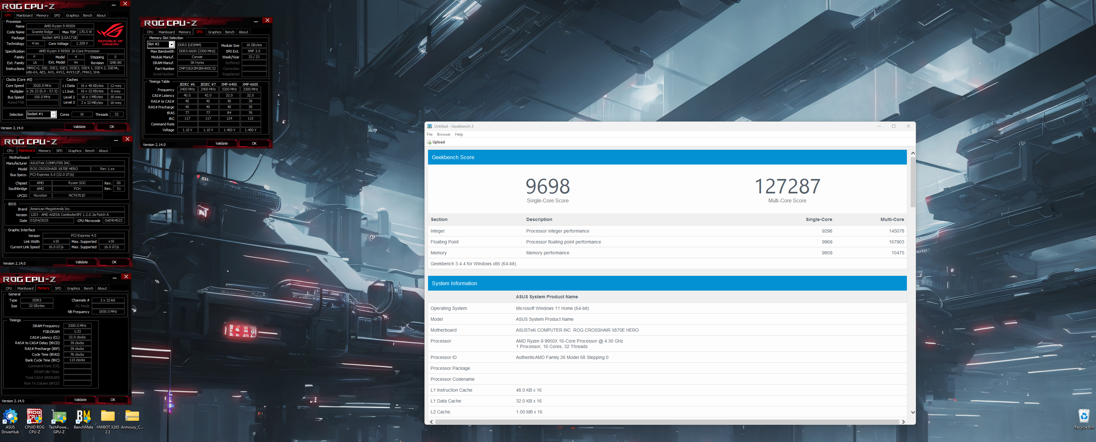1096x442 pixels.
Task: Click DRAM Frequency 3300.0 MHz value
Action: 77,326
